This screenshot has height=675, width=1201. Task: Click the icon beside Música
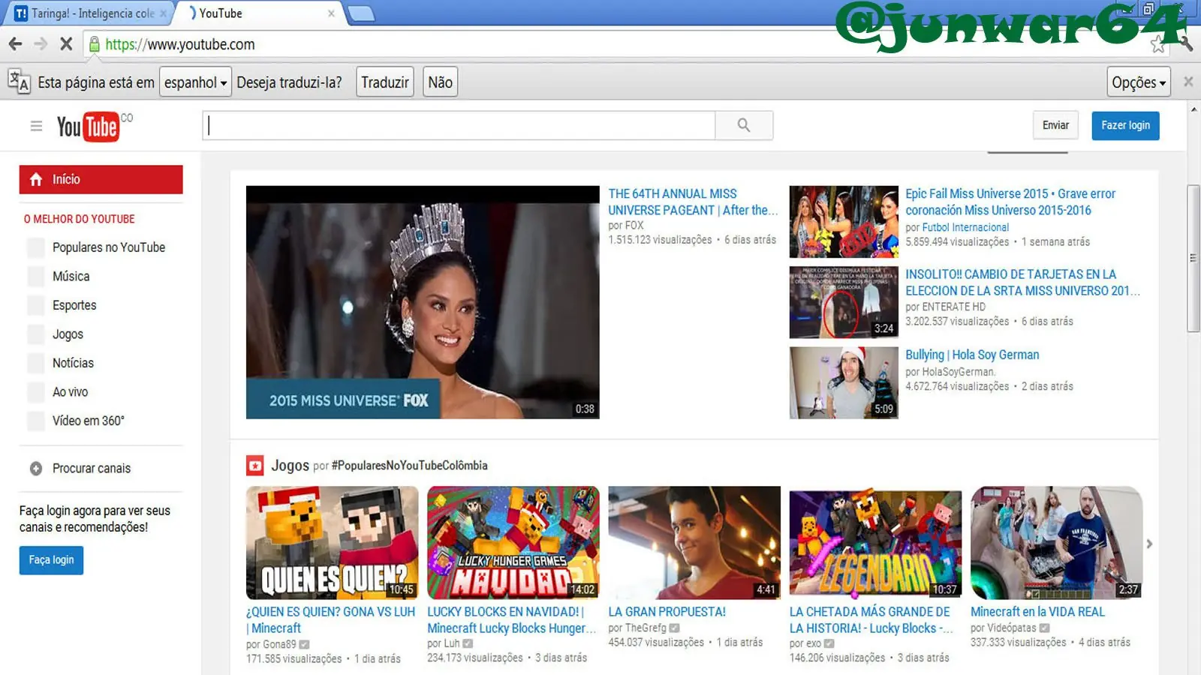click(35, 277)
